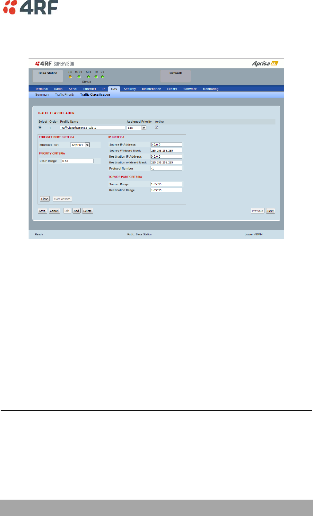
Task: Select the rule 1 radio button
Action: point(40,127)
